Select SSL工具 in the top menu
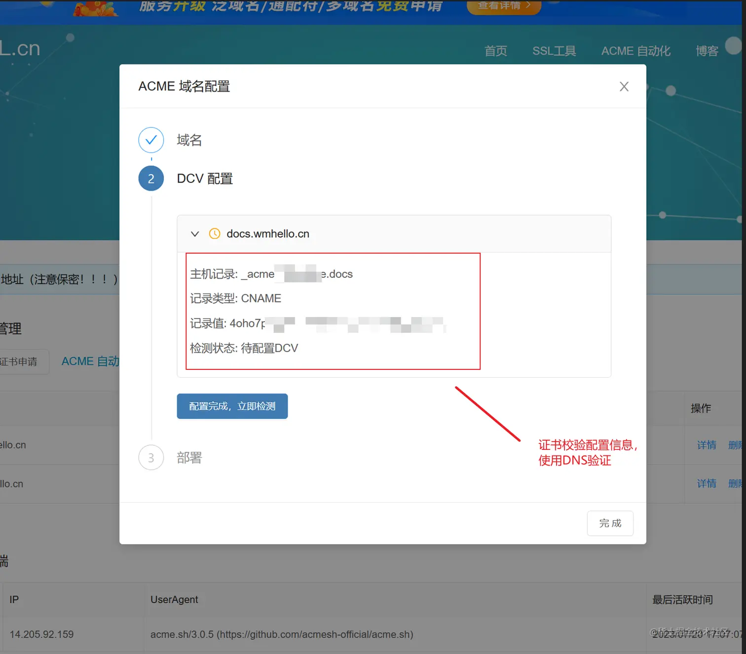 pyautogui.click(x=554, y=51)
